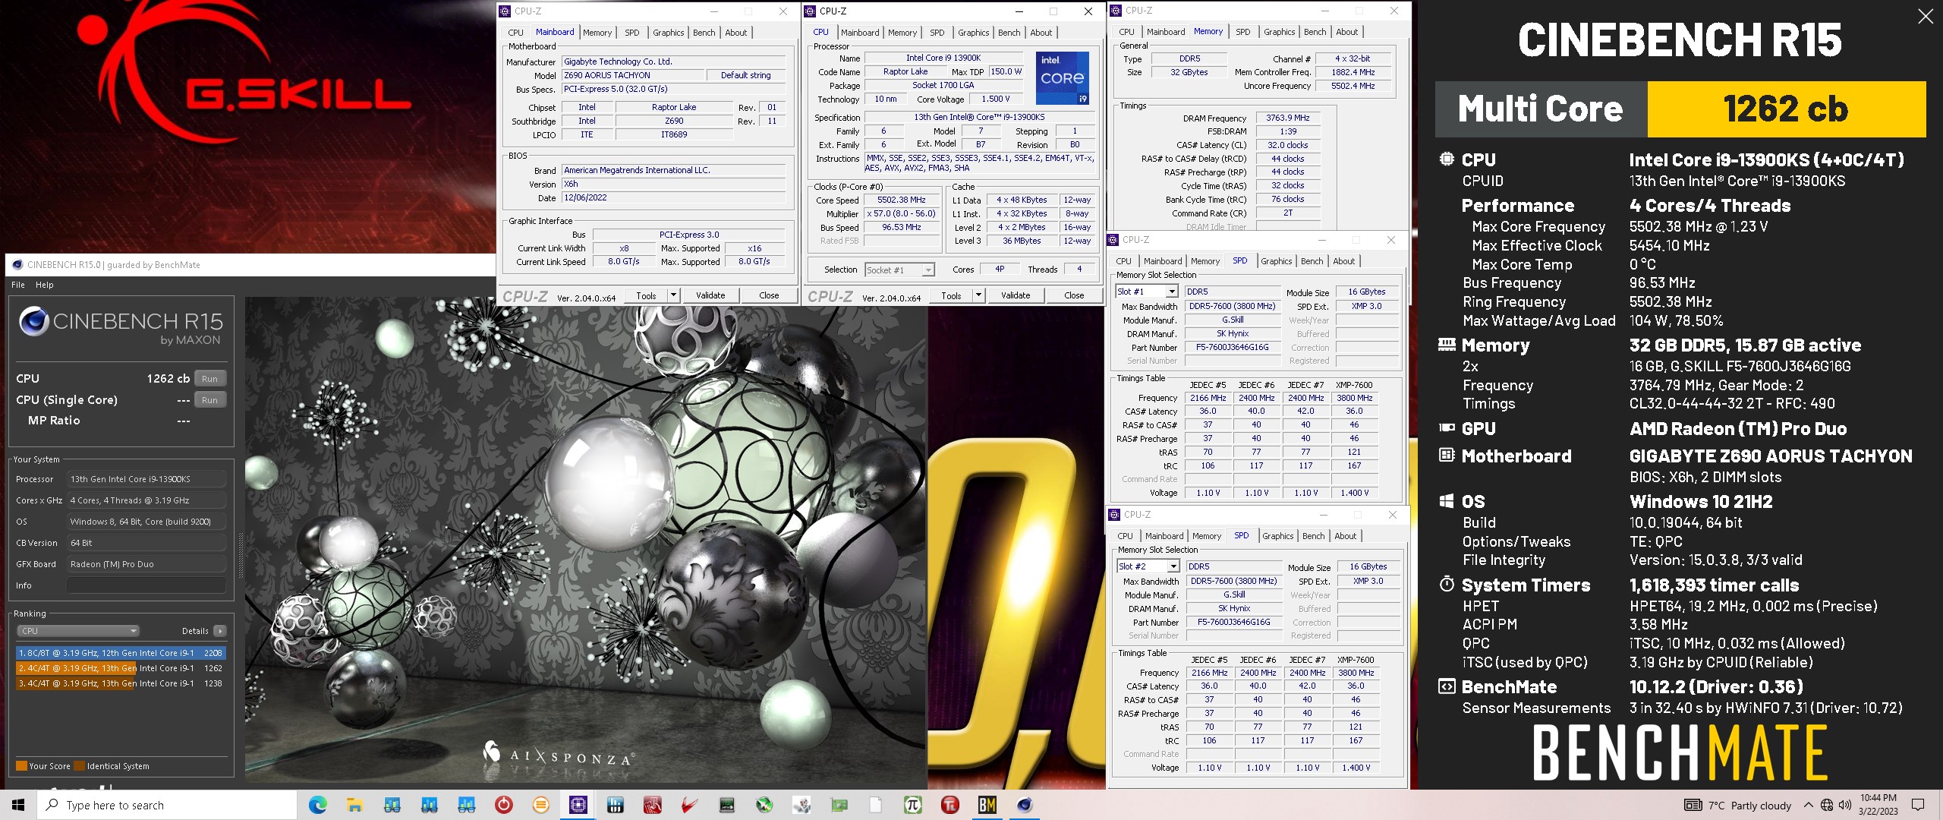Select ranking row with score 1262
Image resolution: width=1943 pixels, height=820 pixels.
click(x=121, y=668)
